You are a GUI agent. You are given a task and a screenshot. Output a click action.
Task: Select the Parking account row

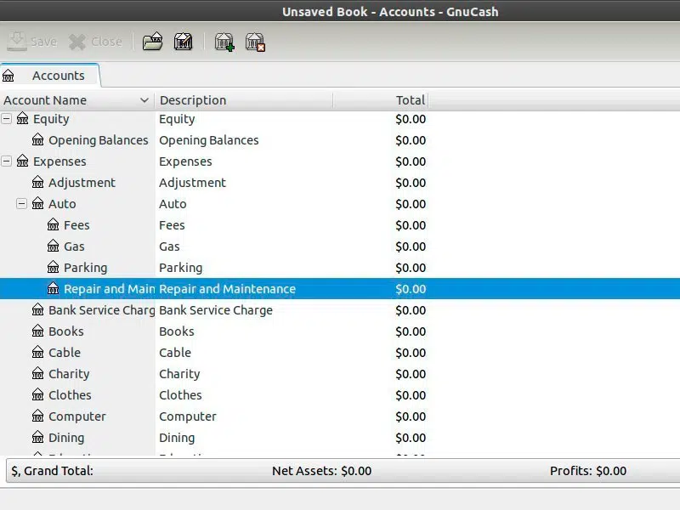[x=85, y=268]
